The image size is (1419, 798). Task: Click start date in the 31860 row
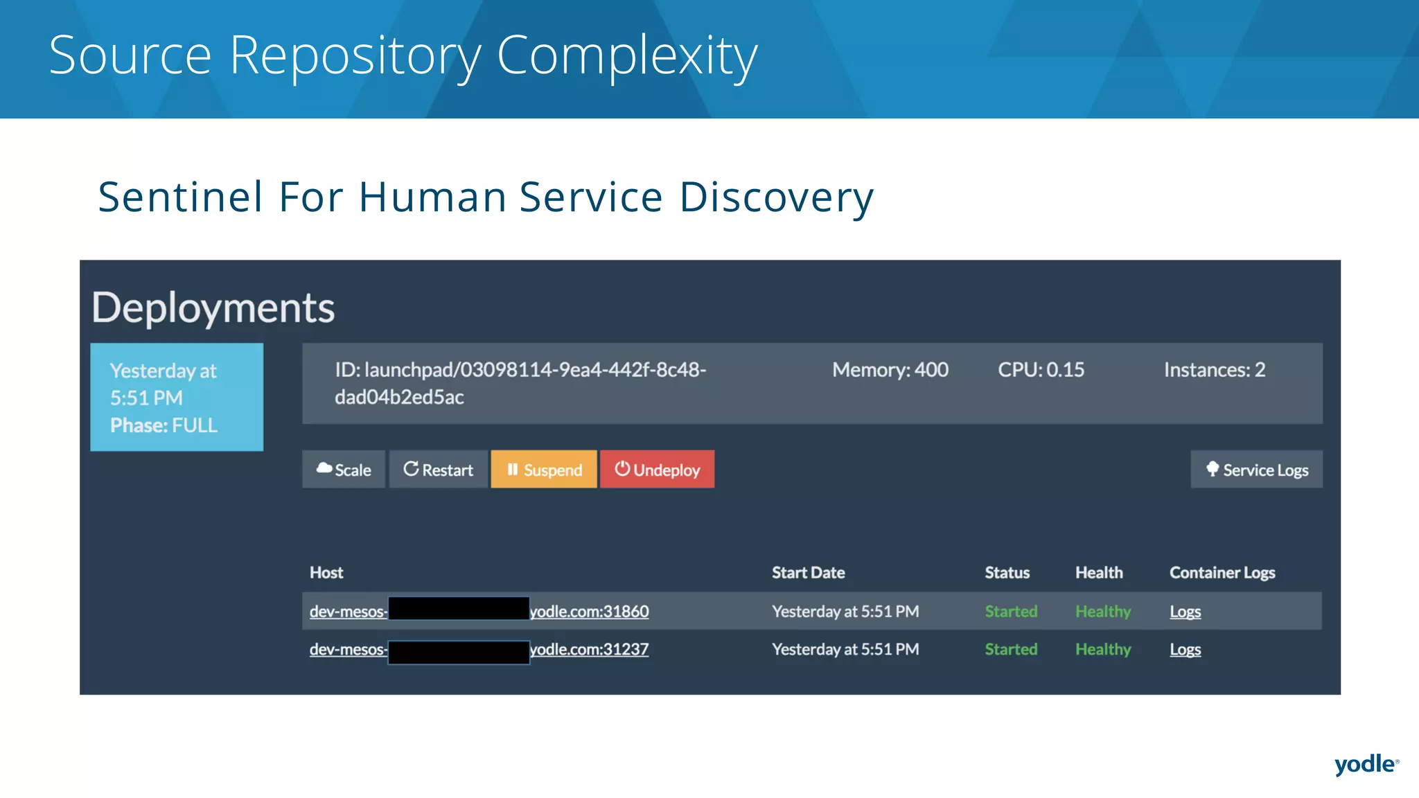(x=845, y=612)
